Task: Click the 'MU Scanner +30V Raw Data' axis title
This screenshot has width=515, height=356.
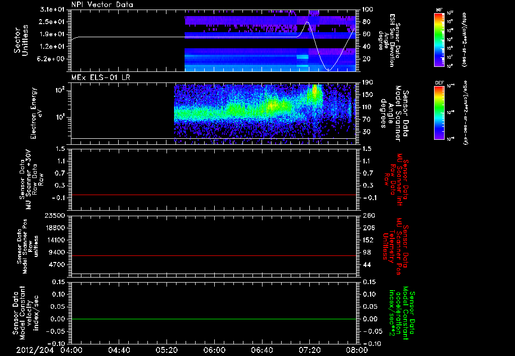Action: click(32, 180)
